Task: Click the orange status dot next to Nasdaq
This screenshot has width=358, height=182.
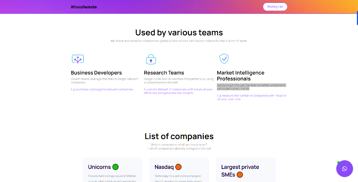Action: pos(178,167)
